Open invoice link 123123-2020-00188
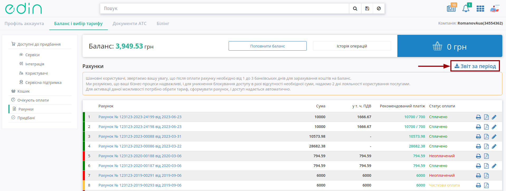This screenshot has width=506, height=191. 140,156
